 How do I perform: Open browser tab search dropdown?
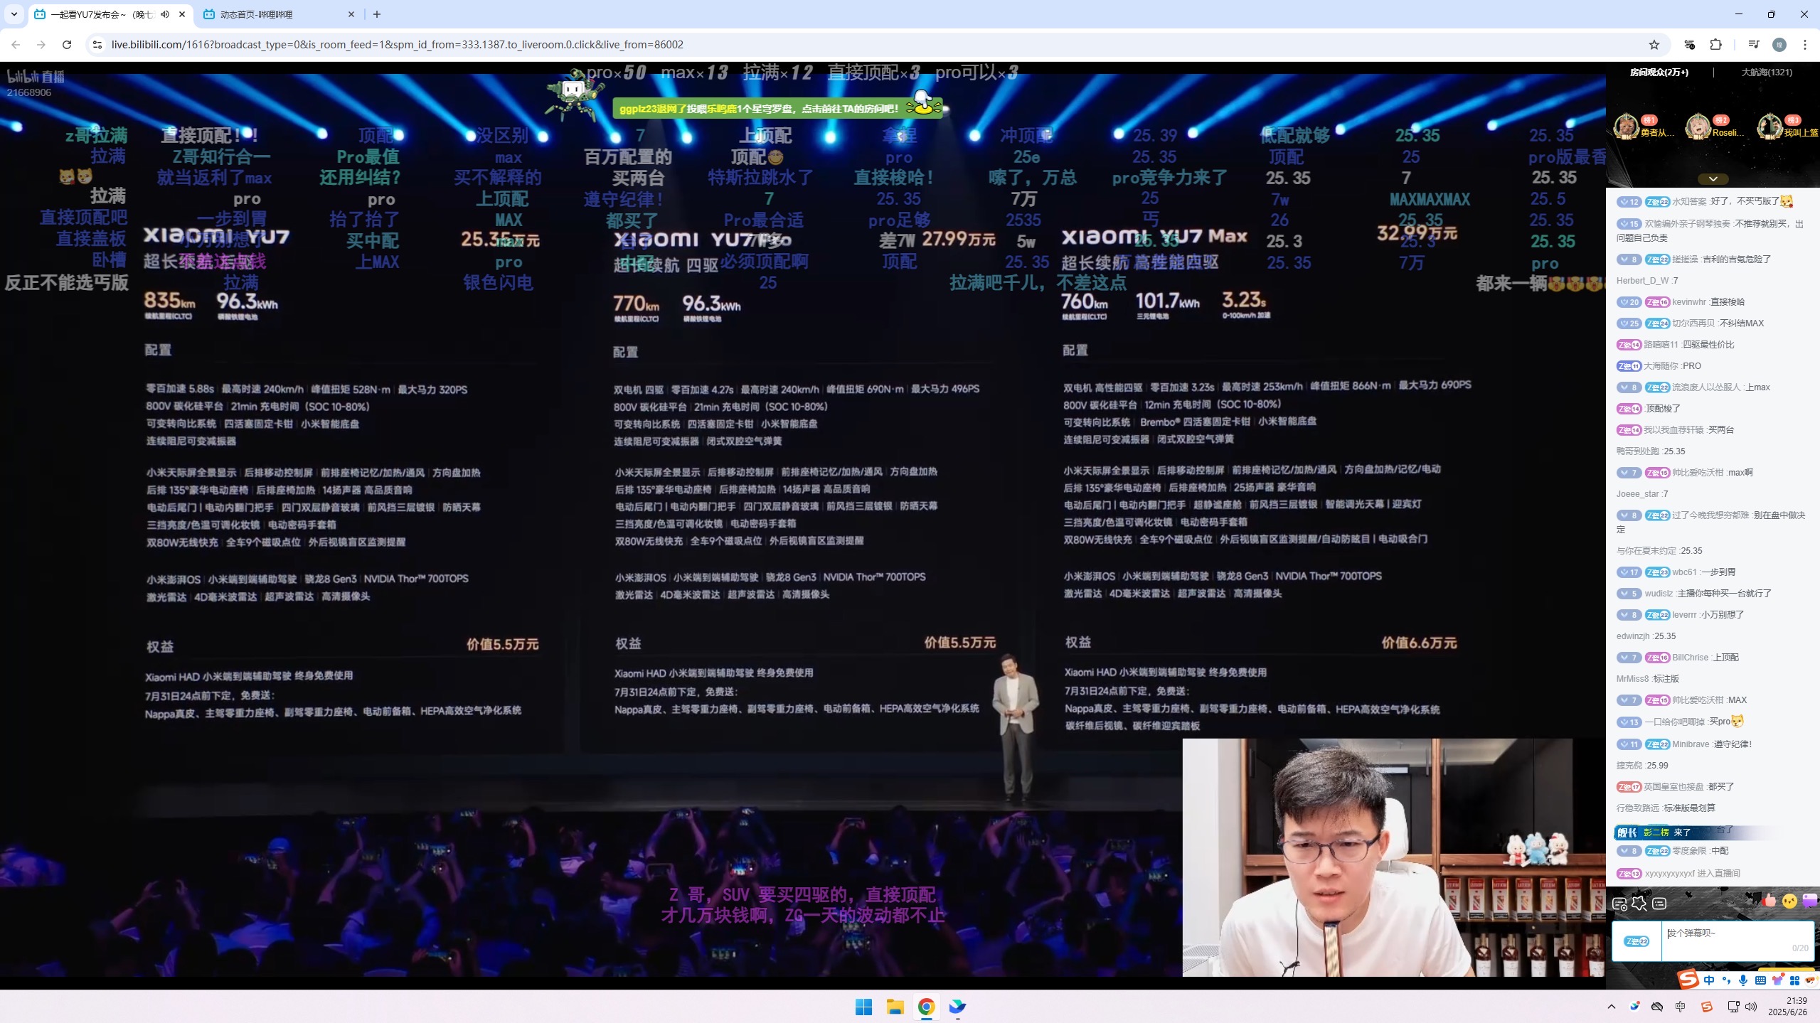pos(14,14)
